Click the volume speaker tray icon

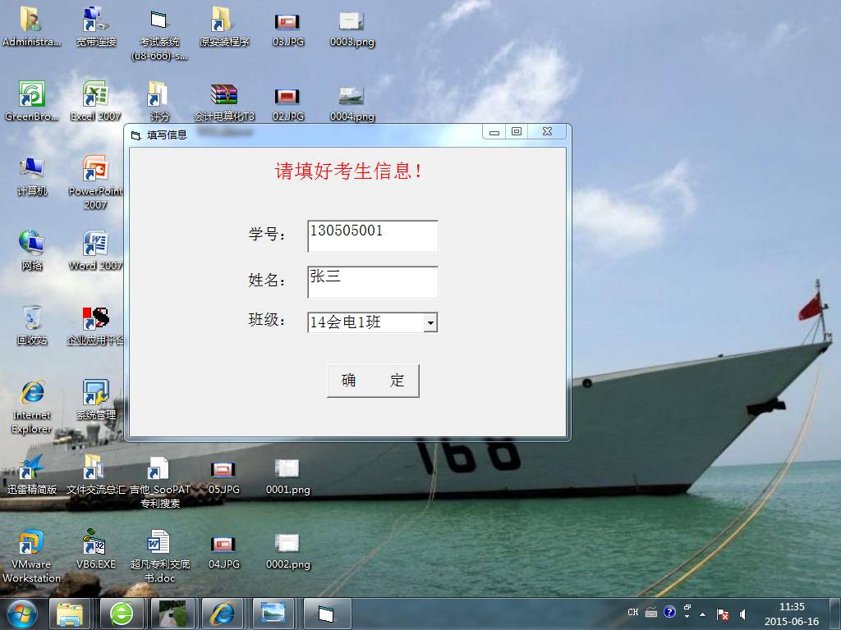tap(743, 613)
